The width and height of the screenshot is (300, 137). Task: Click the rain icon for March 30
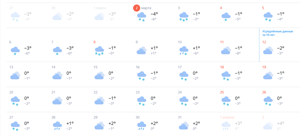(x=141, y=126)
